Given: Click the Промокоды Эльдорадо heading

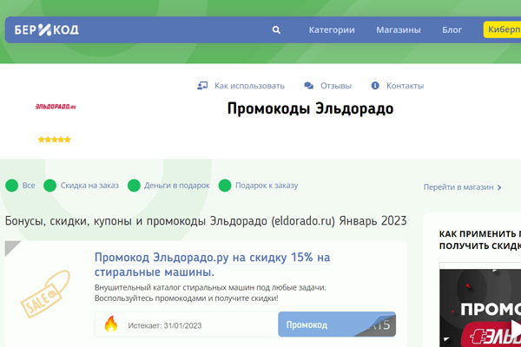Looking at the screenshot, I should (310, 109).
